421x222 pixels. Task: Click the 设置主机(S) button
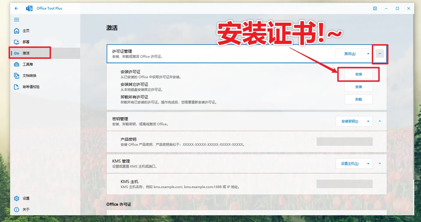click(350, 164)
